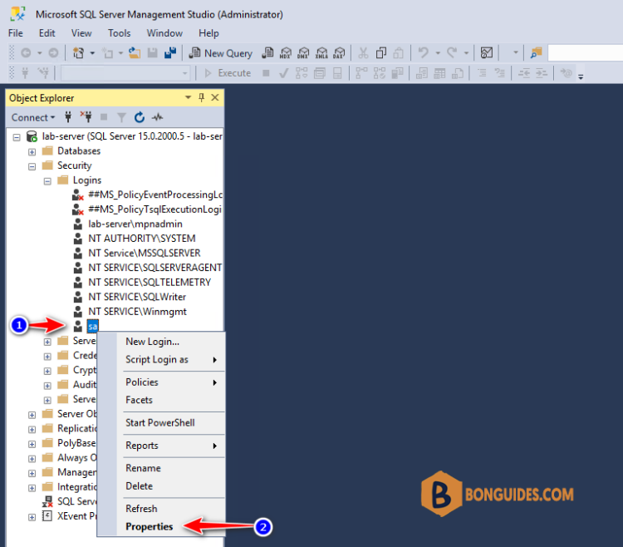Pin the Object Explorer panel with pushpin
Image resolution: width=623 pixels, height=547 pixels.
click(201, 98)
